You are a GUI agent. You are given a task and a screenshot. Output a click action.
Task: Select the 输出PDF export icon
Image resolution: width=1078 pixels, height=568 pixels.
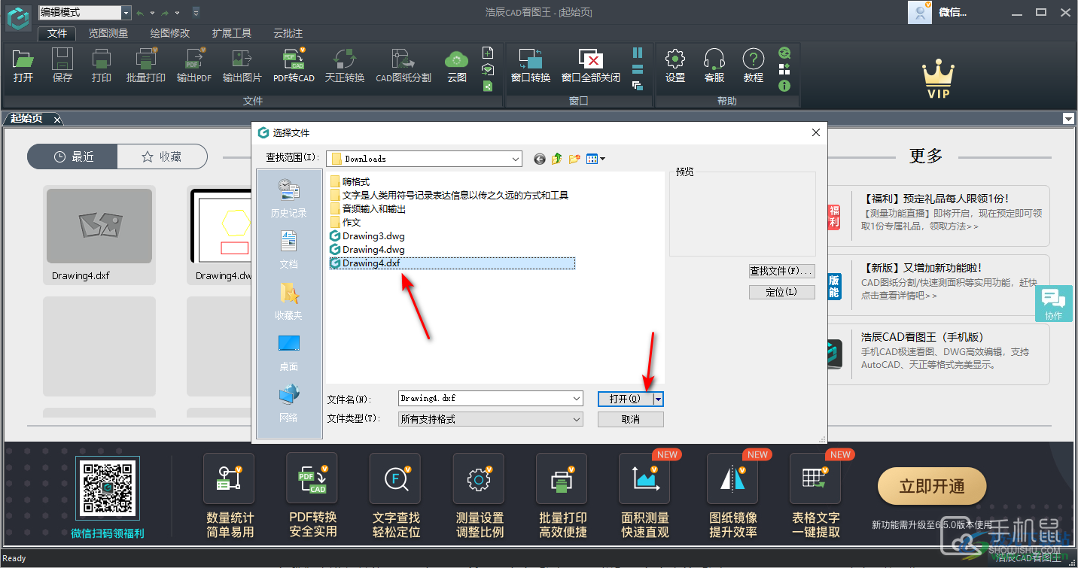[194, 66]
